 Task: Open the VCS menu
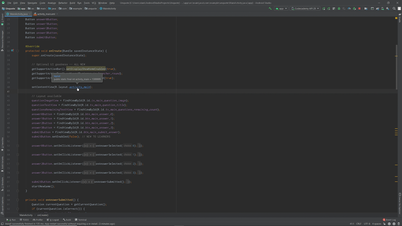[94, 3]
